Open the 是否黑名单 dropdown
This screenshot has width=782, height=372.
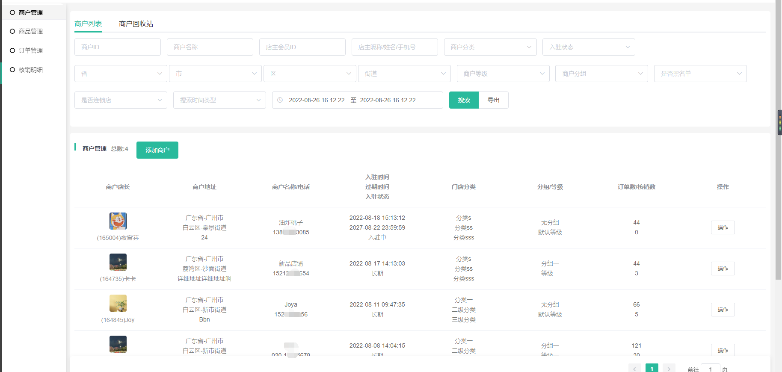(700, 74)
